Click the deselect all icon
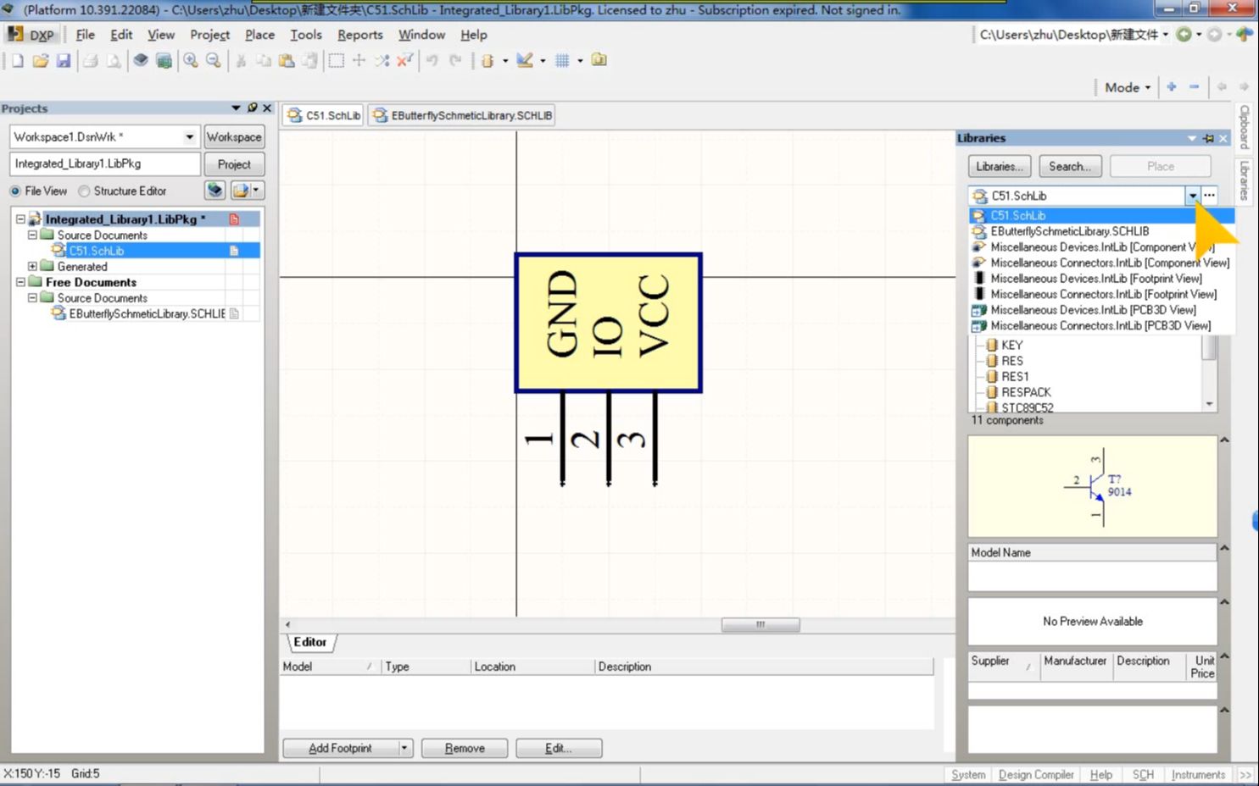1259x786 pixels. pyautogui.click(x=382, y=61)
